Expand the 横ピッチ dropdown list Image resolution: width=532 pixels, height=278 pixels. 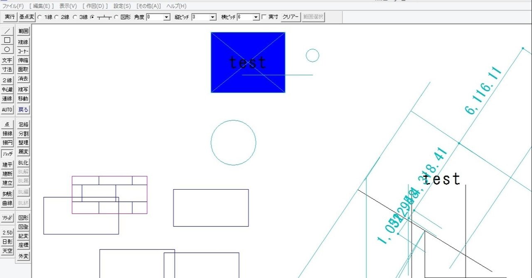click(x=257, y=17)
